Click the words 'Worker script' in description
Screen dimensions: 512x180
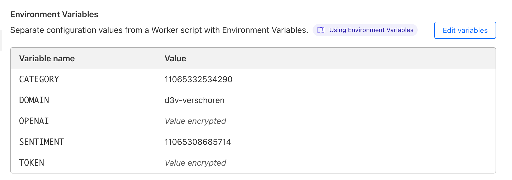click(176, 30)
